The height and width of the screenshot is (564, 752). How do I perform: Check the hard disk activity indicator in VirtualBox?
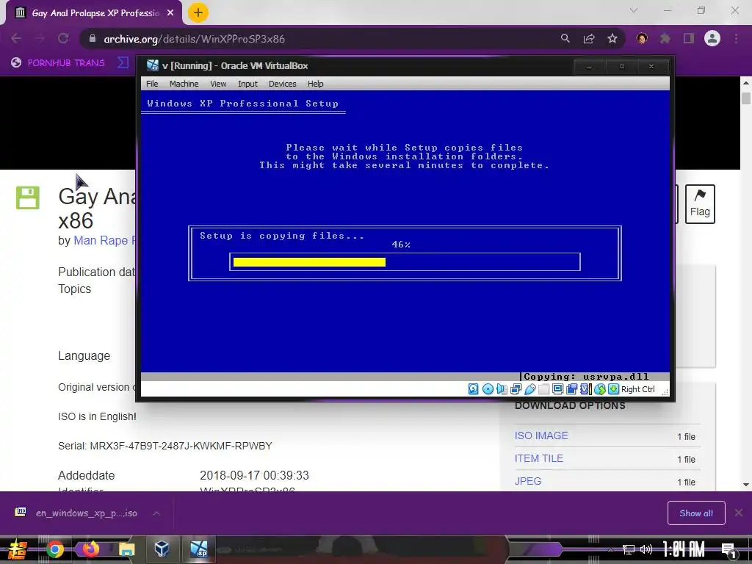pos(474,389)
